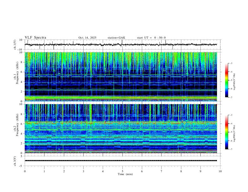248x192 pixels.
Task: Click the "4" kHz tick on ch.2 frequency axis
Action: pyautogui.click(x=22, y=134)
